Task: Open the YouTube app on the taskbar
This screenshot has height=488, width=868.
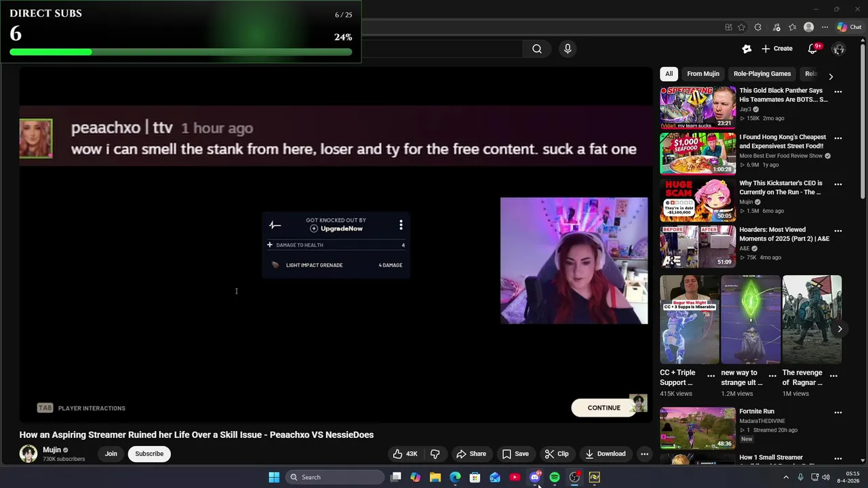Action: pos(515,477)
